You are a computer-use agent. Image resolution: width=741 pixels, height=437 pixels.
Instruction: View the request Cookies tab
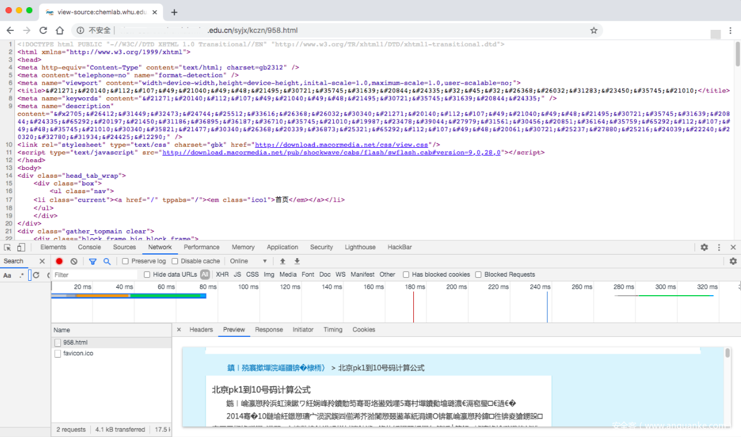coord(364,330)
